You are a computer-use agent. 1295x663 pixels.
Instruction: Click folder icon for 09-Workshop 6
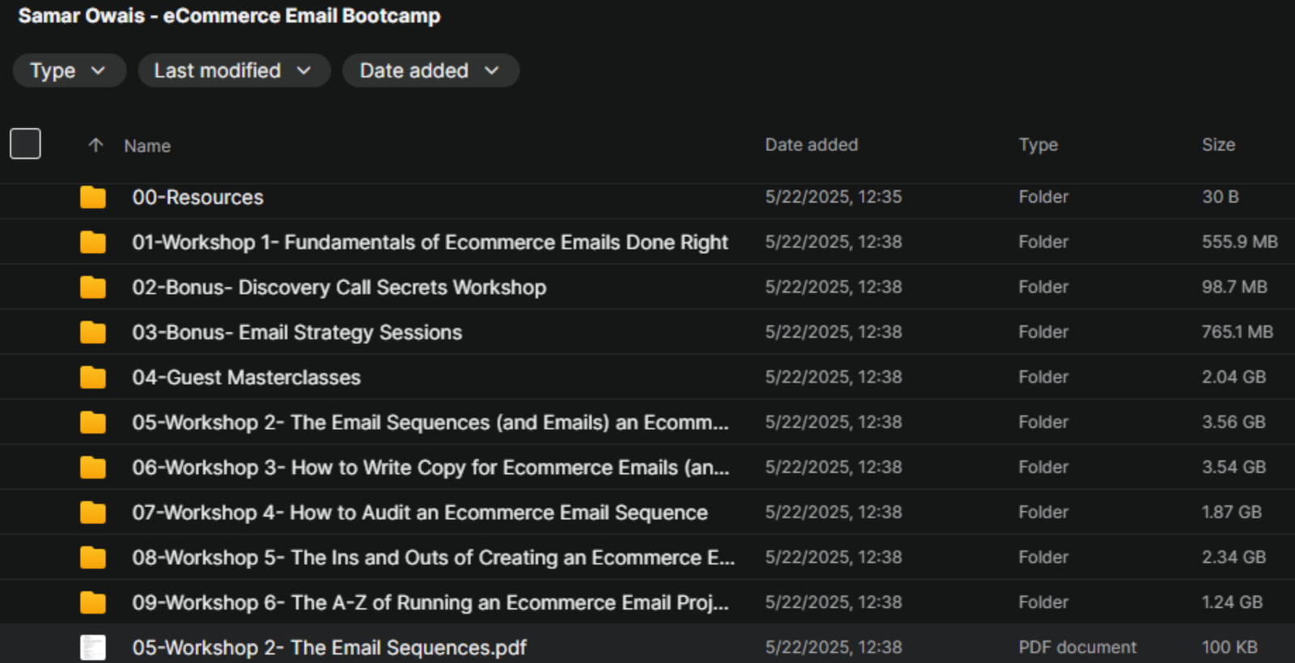click(x=93, y=602)
